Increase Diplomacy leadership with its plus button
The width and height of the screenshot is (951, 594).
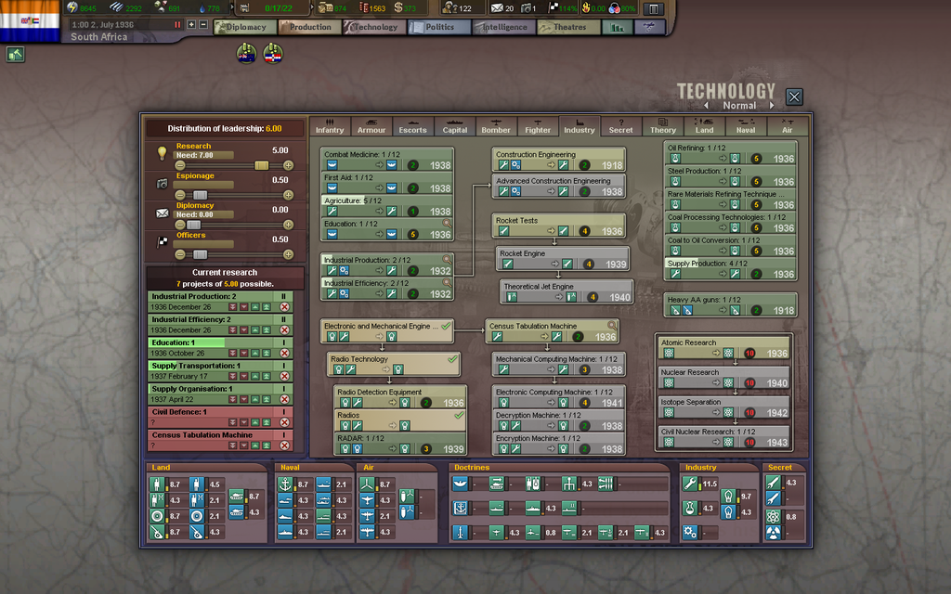coord(288,225)
